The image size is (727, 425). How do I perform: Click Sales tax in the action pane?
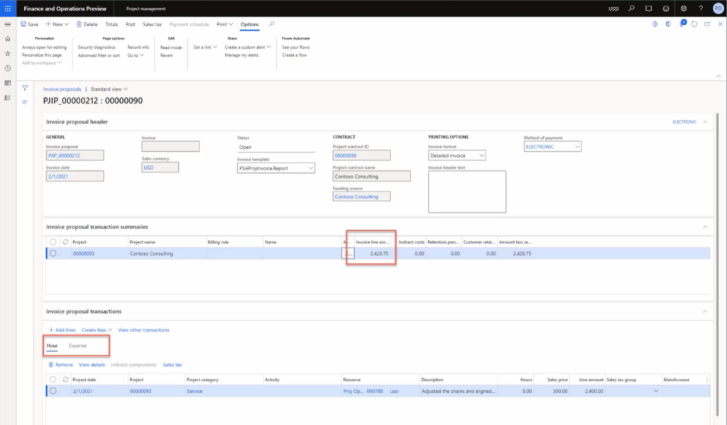pyautogui.click(x=152, y=24)
